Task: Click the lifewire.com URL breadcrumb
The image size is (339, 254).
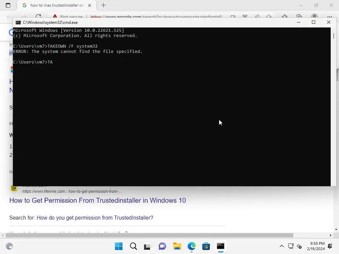Action: pyautogui.click(x=72, y=191)
